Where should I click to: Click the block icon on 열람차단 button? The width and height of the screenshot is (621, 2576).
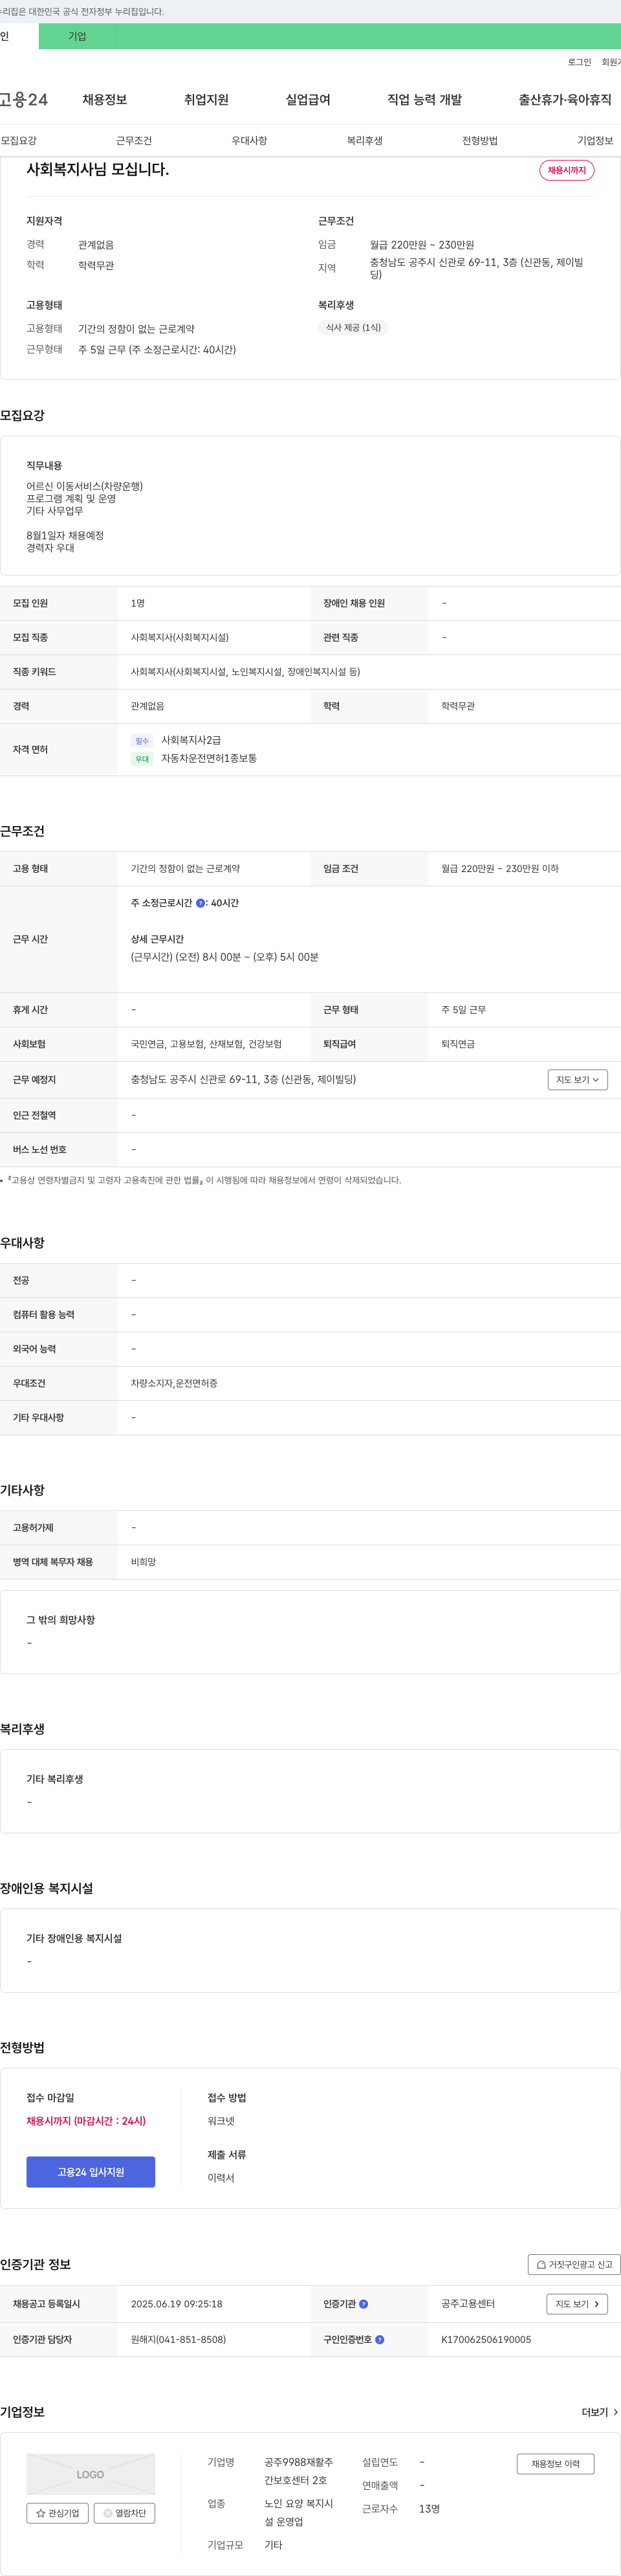(108, 2513)
